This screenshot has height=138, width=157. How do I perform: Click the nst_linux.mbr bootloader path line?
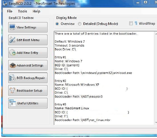(82, 120)
